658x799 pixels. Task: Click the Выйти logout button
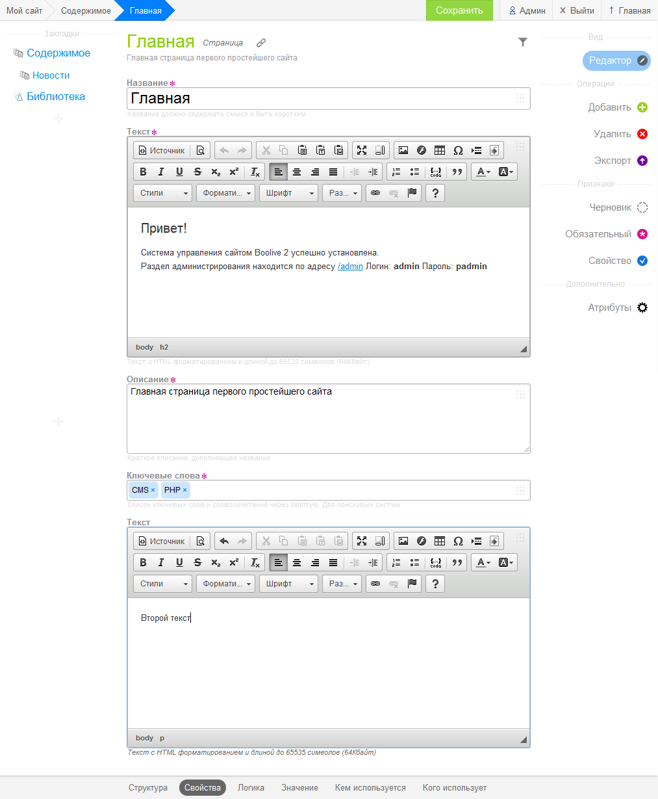click(577, 10)
